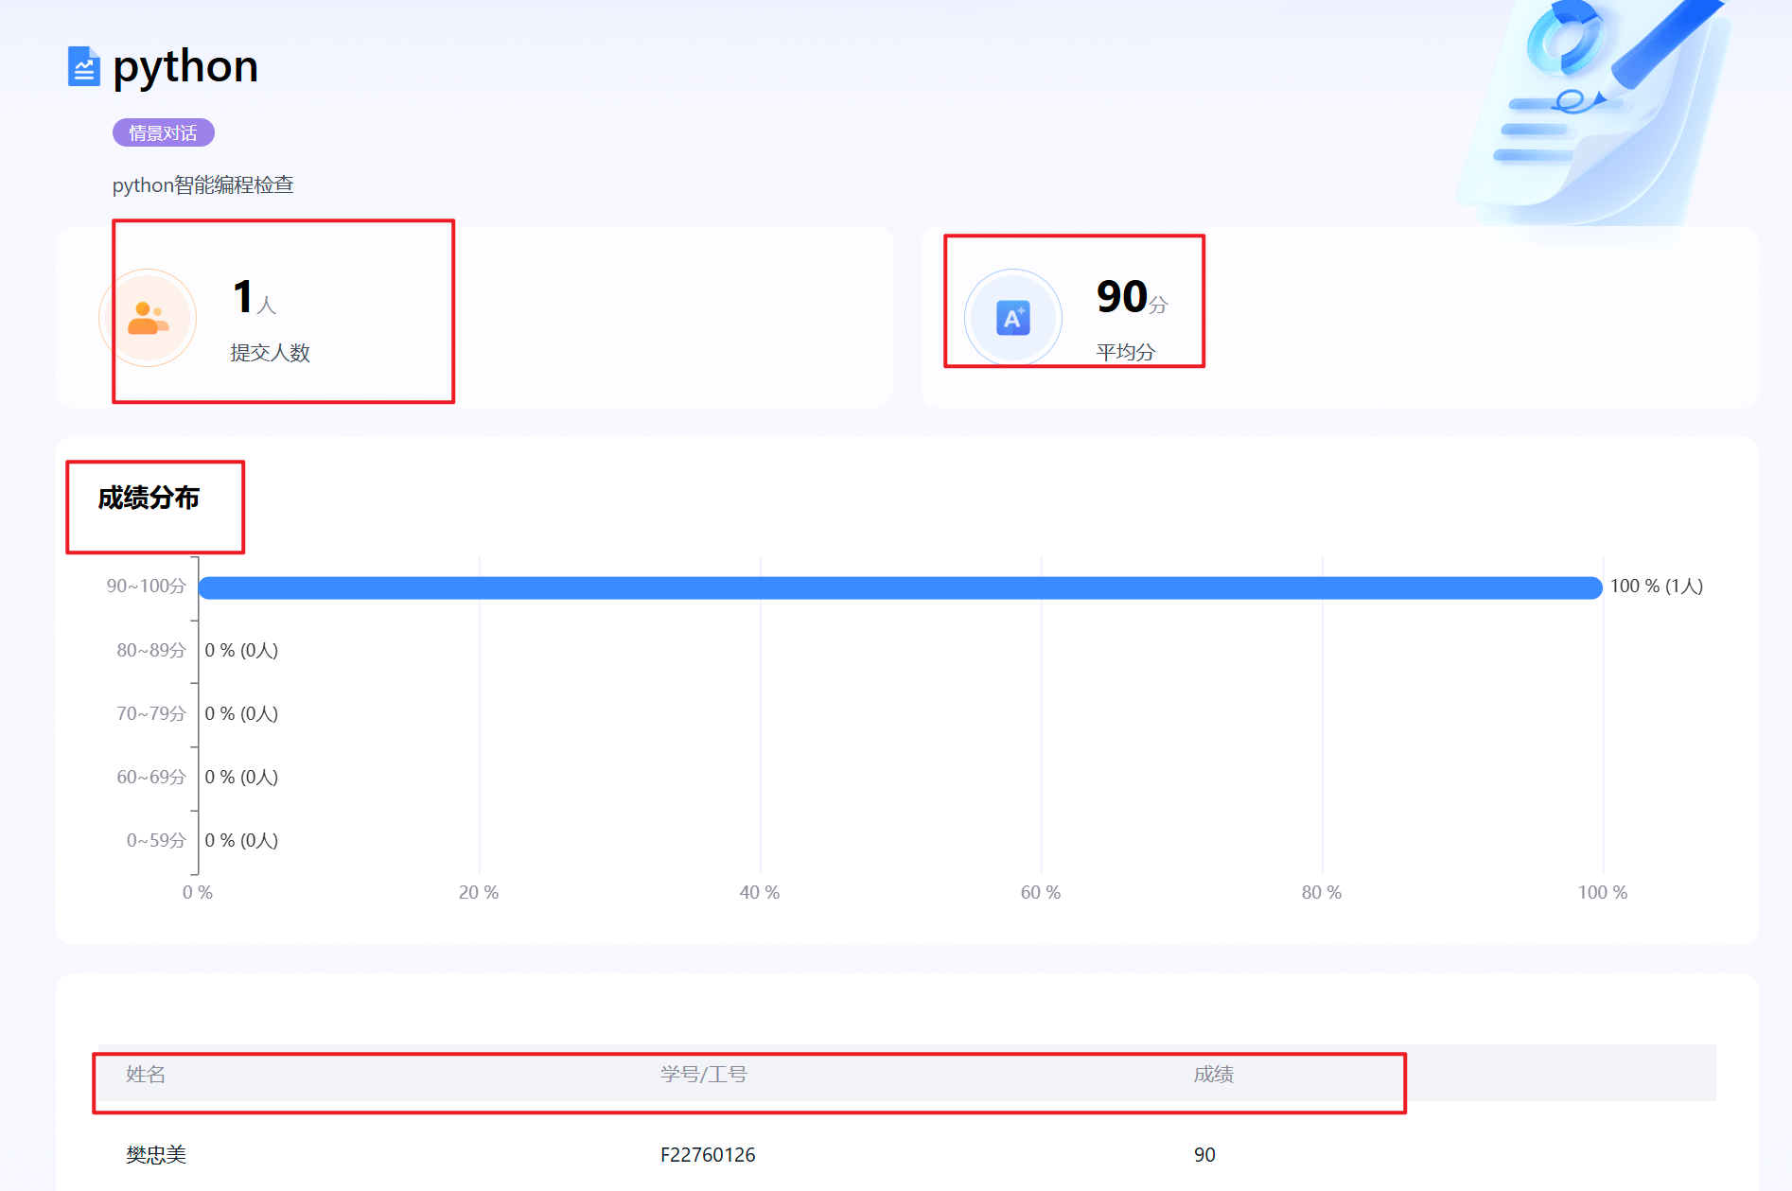Click the 平均分 label
The width and height of the screenshot is (1792, 1191).
[x=1125, y=353]
